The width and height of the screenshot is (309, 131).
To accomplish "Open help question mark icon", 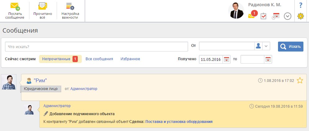I will tap(300, 5).
